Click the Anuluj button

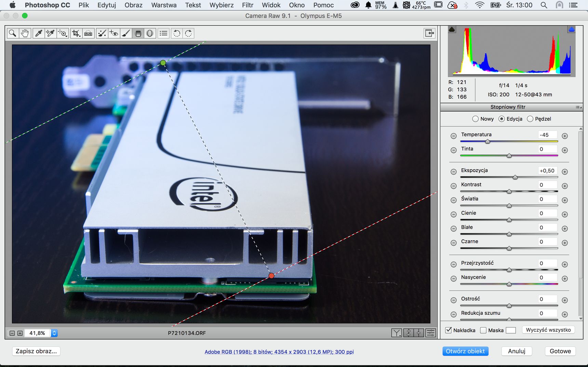pyautogui.click(x=517, y=351)
